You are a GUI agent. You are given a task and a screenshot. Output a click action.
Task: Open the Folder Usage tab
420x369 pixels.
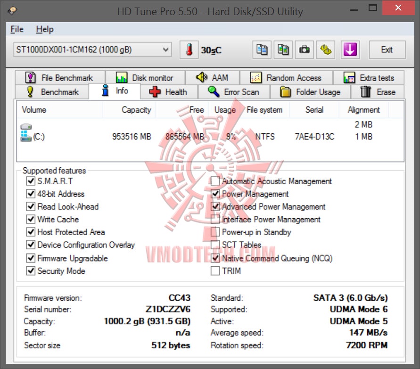(311, 92)
